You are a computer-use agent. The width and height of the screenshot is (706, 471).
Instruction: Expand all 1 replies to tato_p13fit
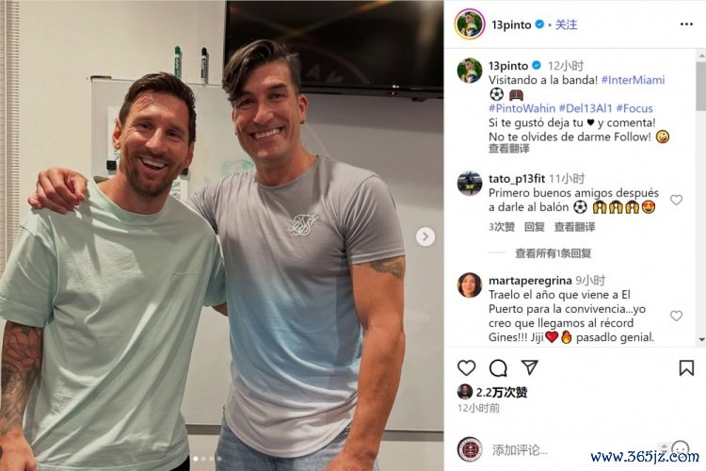point(554,253)
